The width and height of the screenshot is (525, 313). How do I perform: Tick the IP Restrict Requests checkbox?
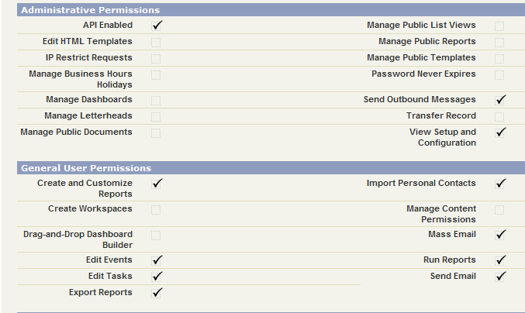[x=156, y=59]
